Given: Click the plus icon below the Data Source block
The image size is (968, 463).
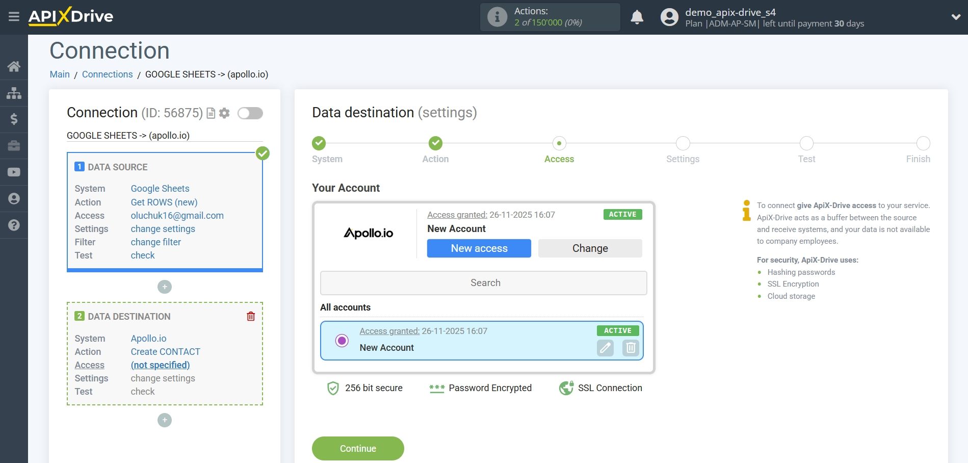Looking at the screenshot, I should 164,287.
